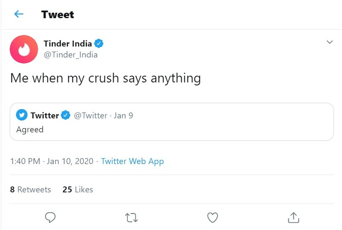Expand the tweet options chevron menu

click(x=330, y=42)
